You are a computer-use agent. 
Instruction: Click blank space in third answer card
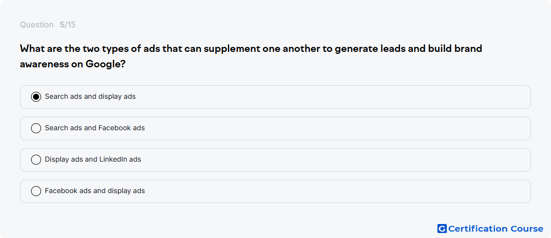334,160
